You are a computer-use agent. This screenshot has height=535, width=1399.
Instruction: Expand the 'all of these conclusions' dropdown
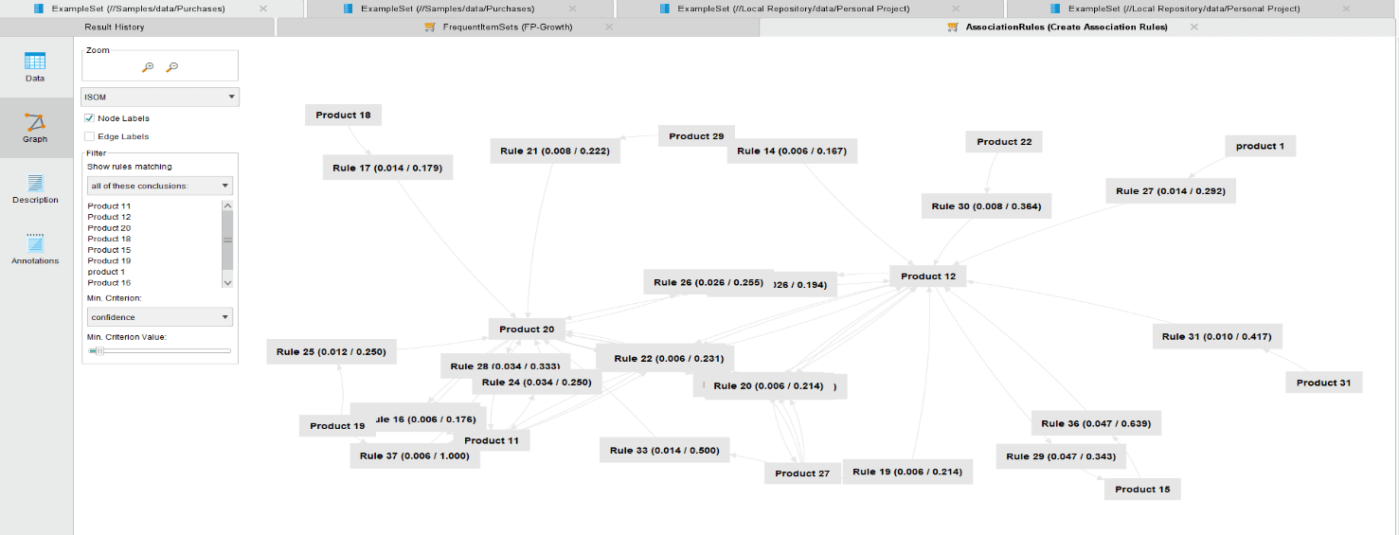pyautogui.click(x=159, y=186)
